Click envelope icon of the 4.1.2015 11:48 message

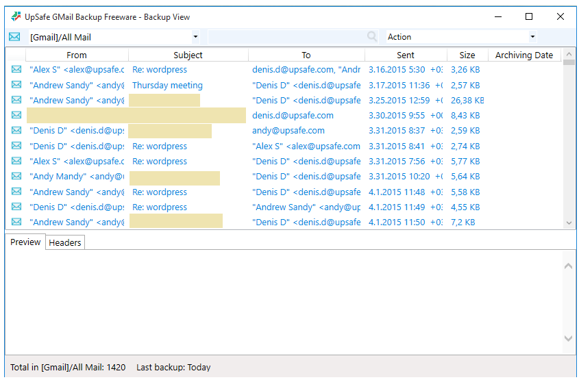[16, 192]
